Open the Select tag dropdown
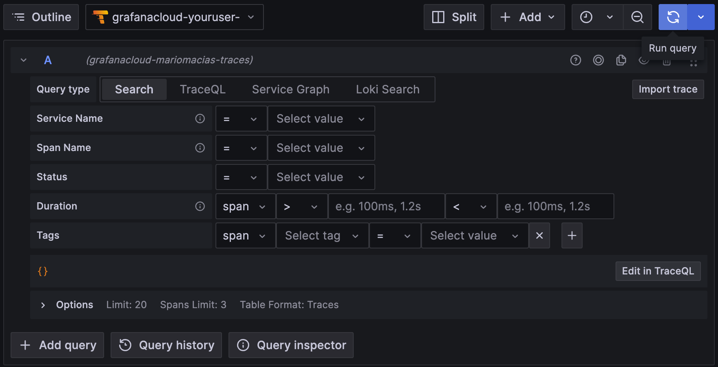 click(322, 235)
